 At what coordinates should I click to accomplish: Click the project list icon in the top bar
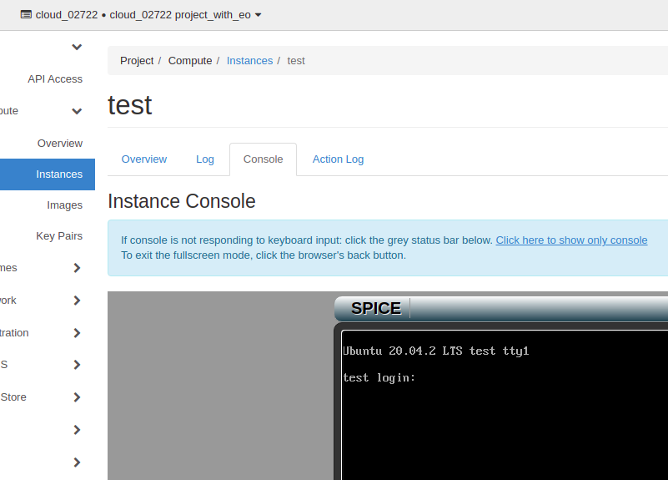(26, 15)
